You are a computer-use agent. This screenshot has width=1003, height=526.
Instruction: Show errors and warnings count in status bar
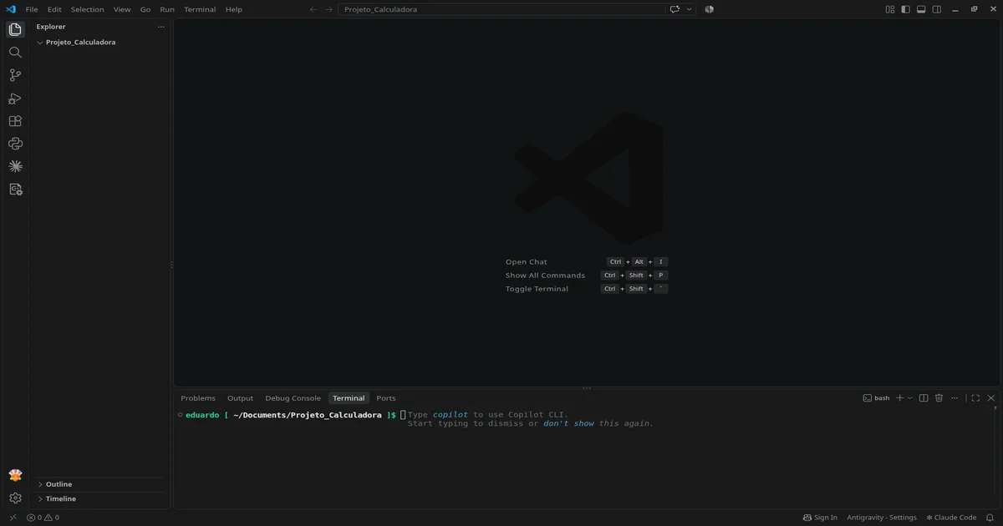(43, 518)
